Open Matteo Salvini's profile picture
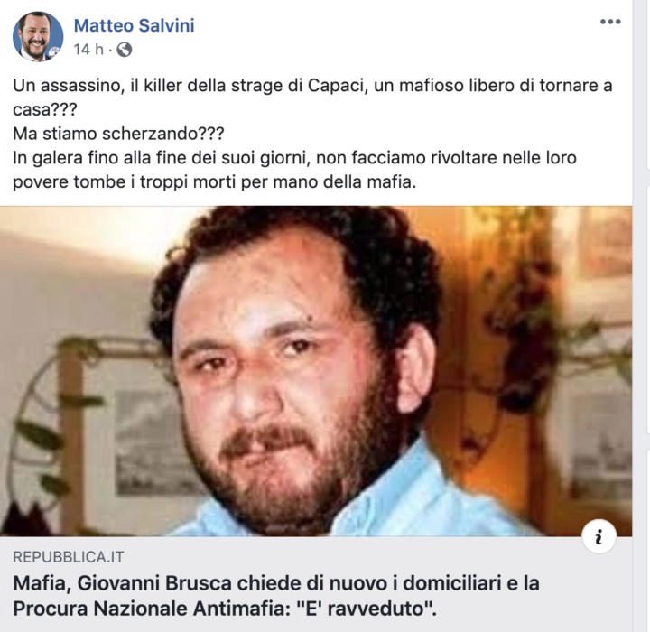 pos(38,36)
